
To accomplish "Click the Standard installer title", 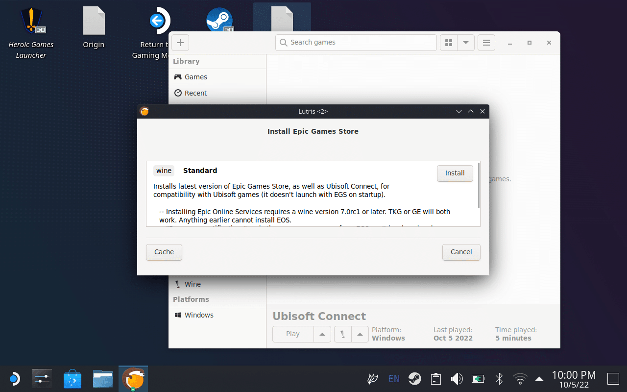I will point(200,171).
